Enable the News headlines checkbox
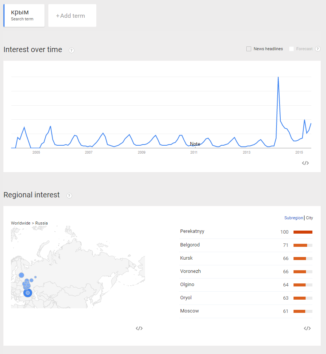The height and width of the screenshot is (354, 326). pyautogui.click(x=249, y=49)
